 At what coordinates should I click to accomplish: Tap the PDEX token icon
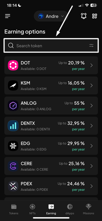pos(13,186)
